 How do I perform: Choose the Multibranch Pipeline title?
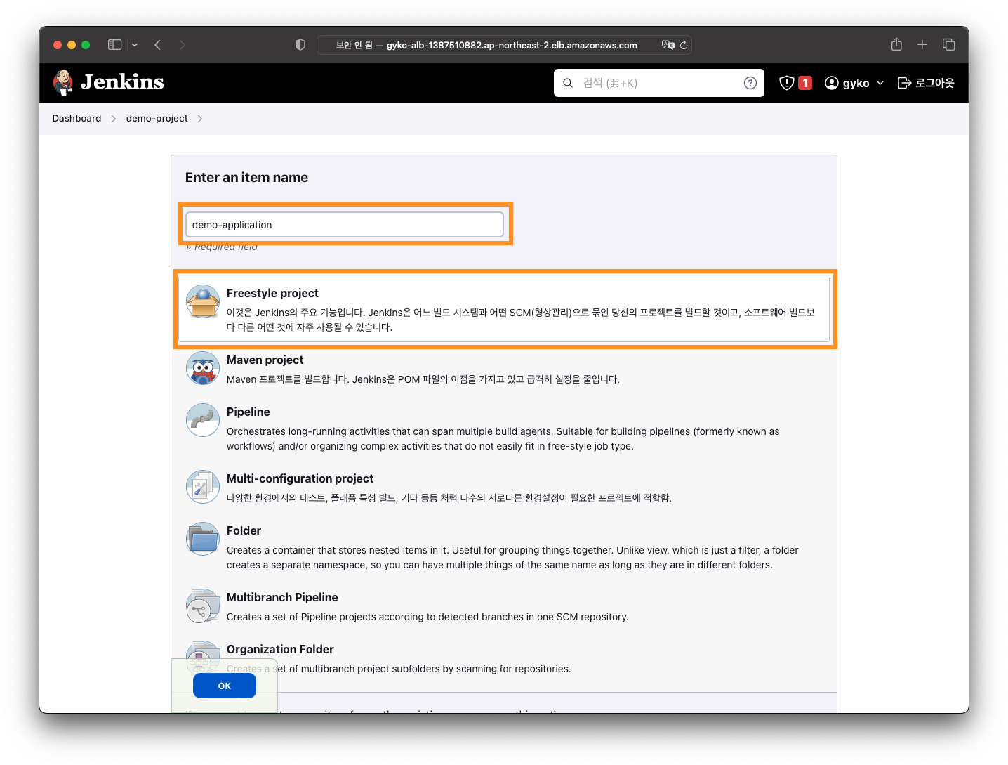[x=282, y=597]
